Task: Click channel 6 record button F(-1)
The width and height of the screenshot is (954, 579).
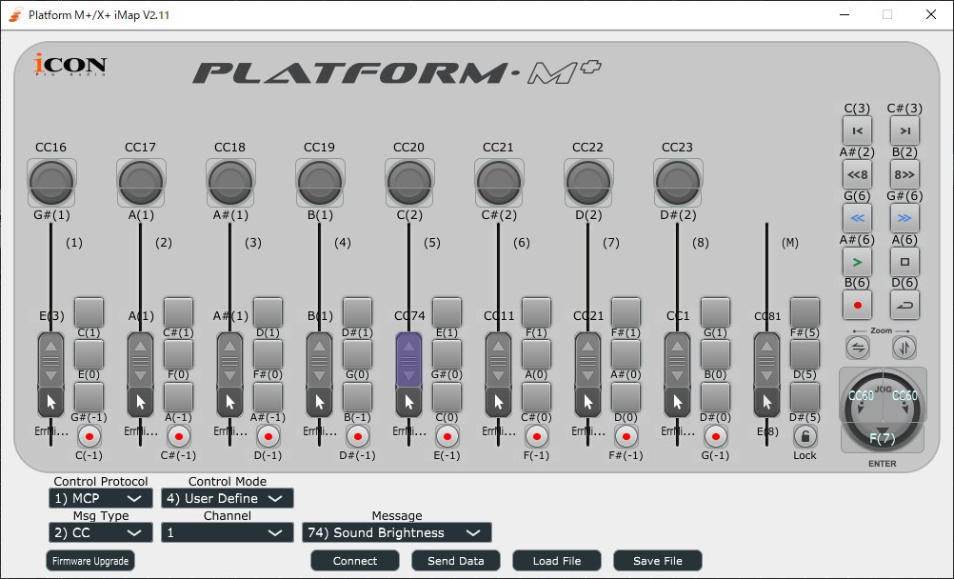Action: (537, 436)
